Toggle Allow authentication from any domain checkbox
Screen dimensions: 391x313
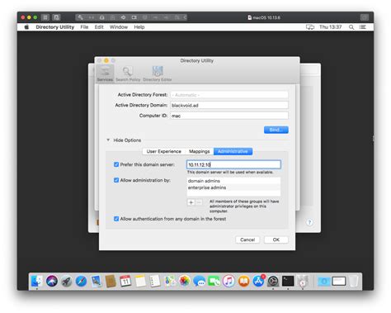[x=116, y=219]
